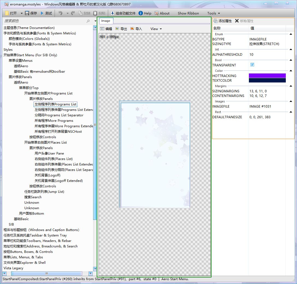297x284 pixels.
Task: Click the About icon in toolbar
Action: [x=157, y=13]
